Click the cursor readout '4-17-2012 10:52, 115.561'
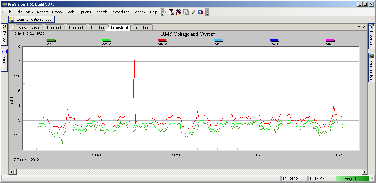This screenshot has height=183, width=376. (28, 34)
